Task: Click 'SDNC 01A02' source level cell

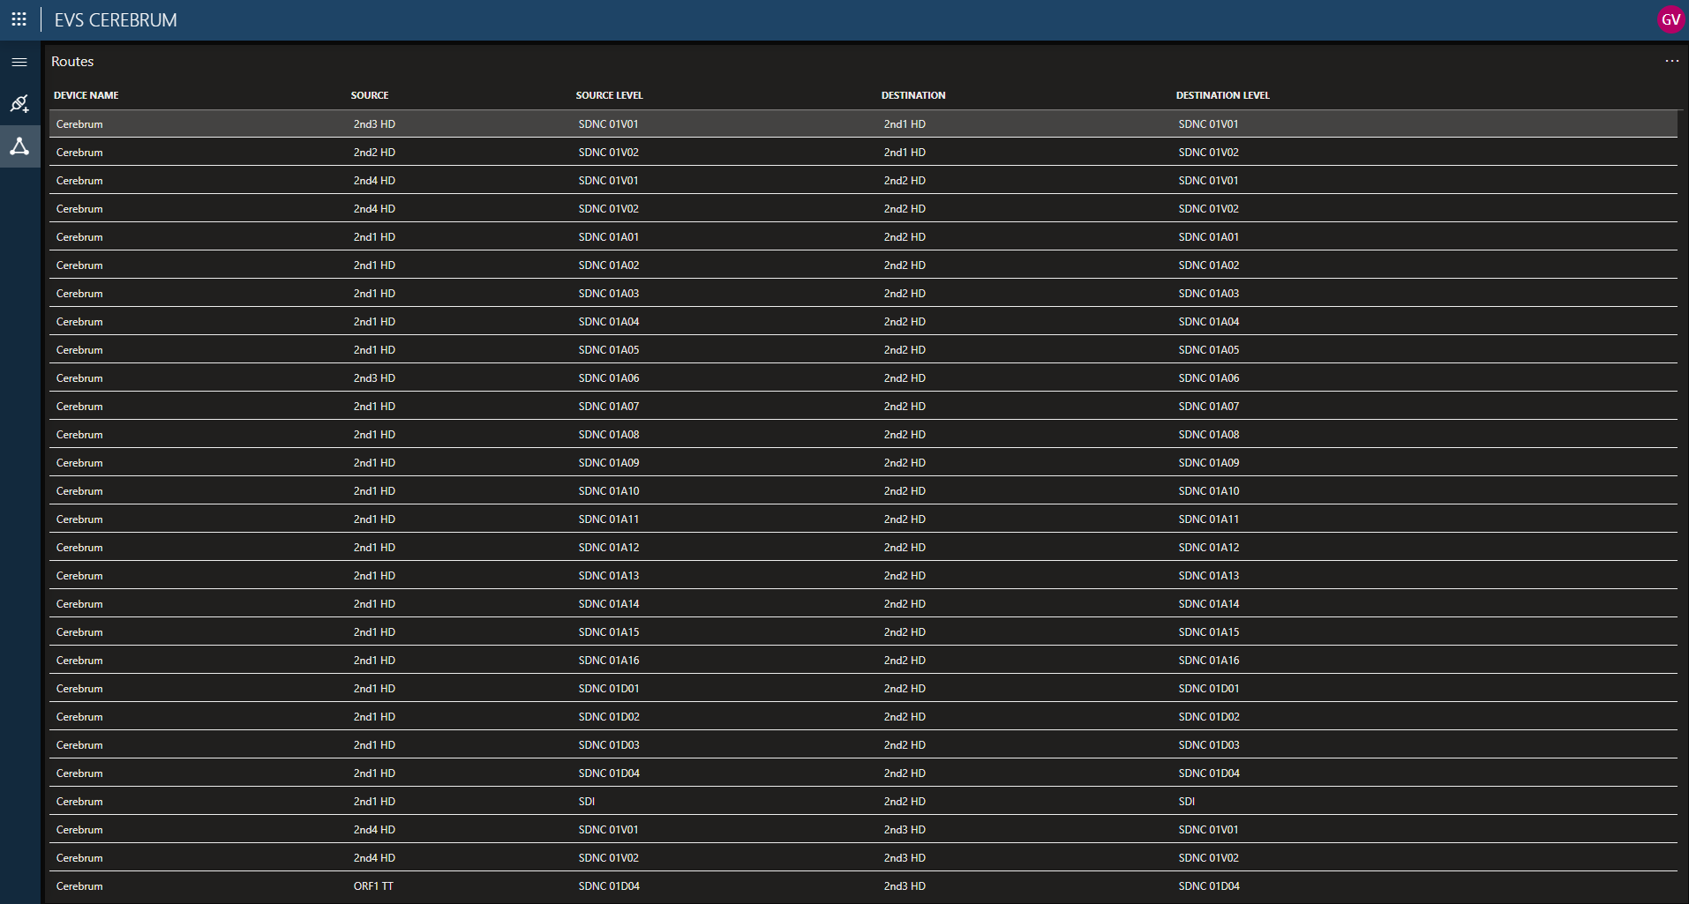Action: click(x=609, y=265)
